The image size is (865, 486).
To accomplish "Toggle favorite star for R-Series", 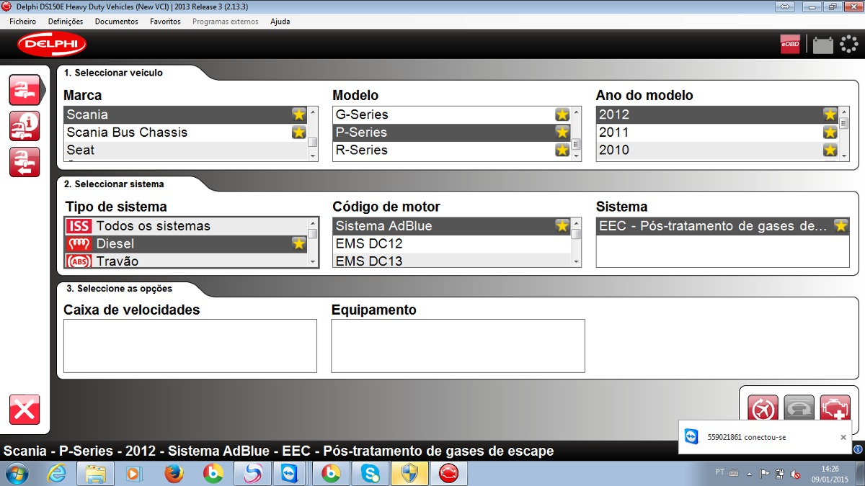I will [562, 150].
